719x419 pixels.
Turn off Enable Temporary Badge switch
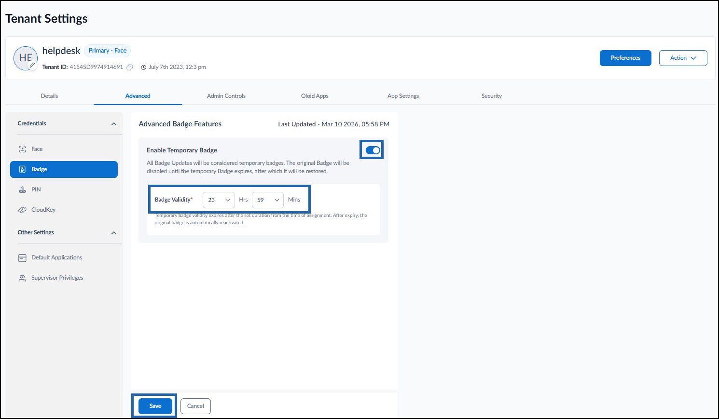pyautogui.click(x=373, y=150)
